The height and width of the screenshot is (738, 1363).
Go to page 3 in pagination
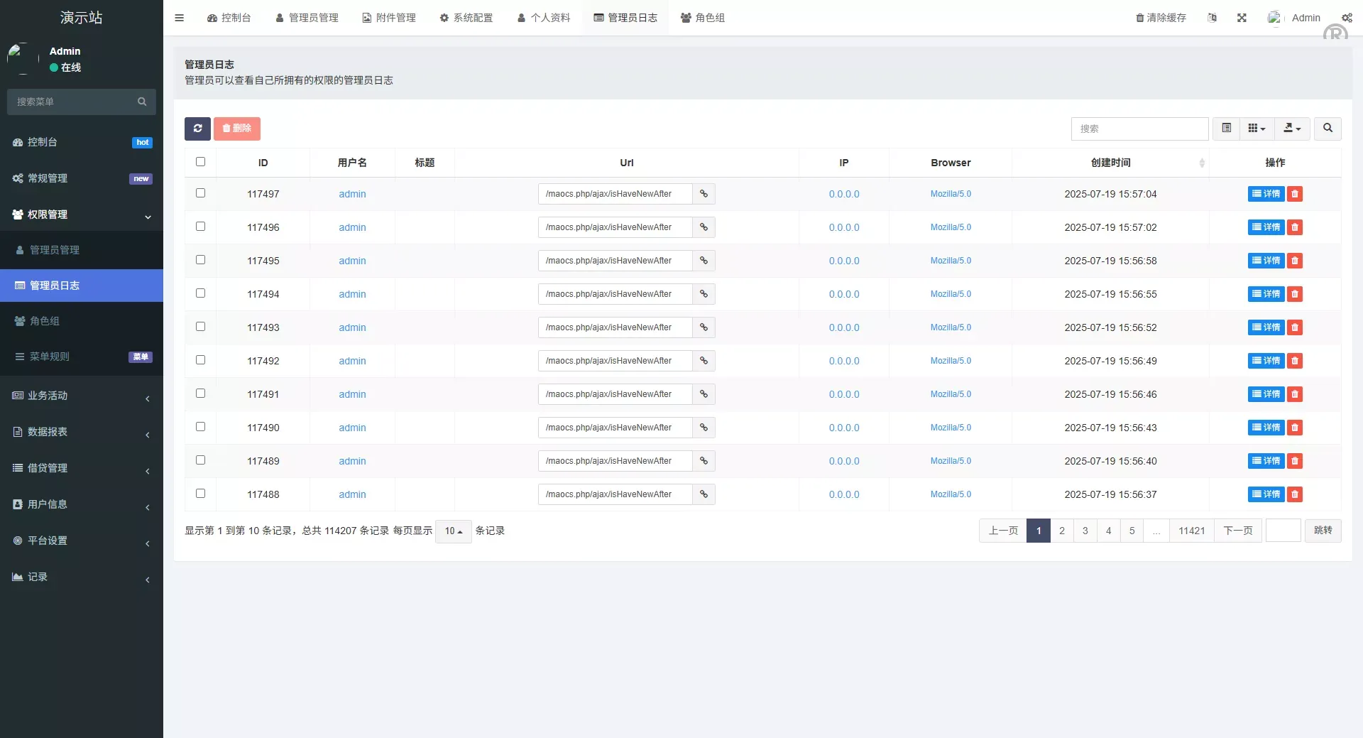(x=1084, y=531)
